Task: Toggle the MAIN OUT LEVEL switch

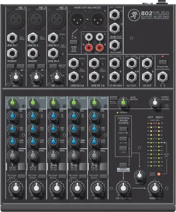Action: tap(74, 42)
